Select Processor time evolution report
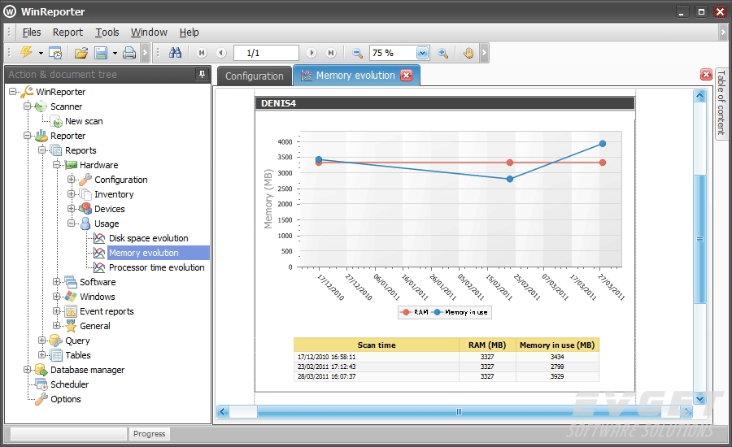Screen dimensions: 732x447 click(x=156, y=267)
